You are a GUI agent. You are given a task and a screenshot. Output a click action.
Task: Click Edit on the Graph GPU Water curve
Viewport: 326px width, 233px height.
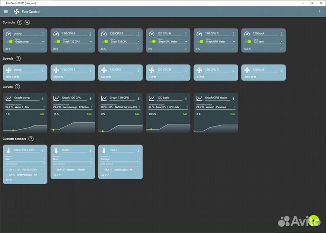click(232, 114)
